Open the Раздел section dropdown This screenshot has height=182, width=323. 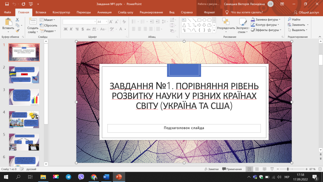pos(48,31)
